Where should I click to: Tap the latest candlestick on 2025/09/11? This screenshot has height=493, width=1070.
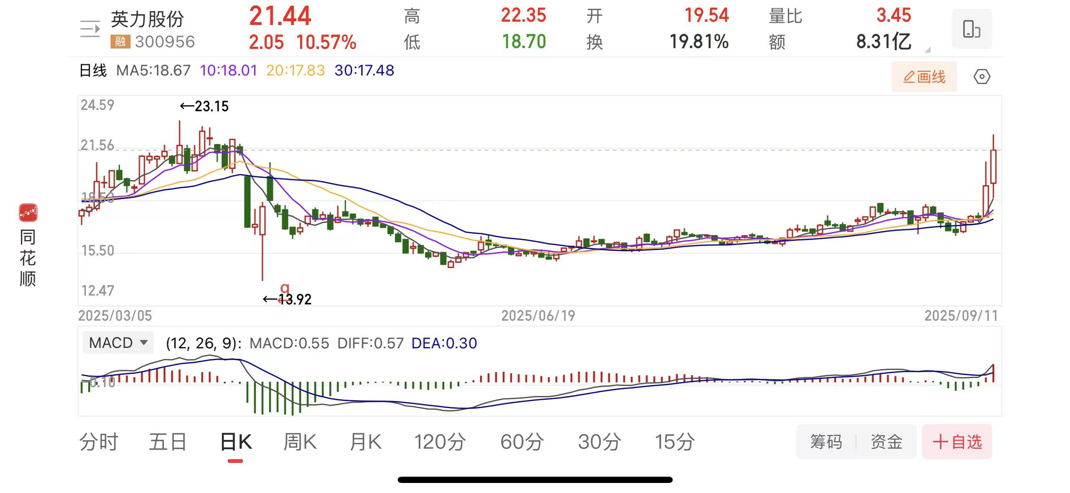(993, 166)
